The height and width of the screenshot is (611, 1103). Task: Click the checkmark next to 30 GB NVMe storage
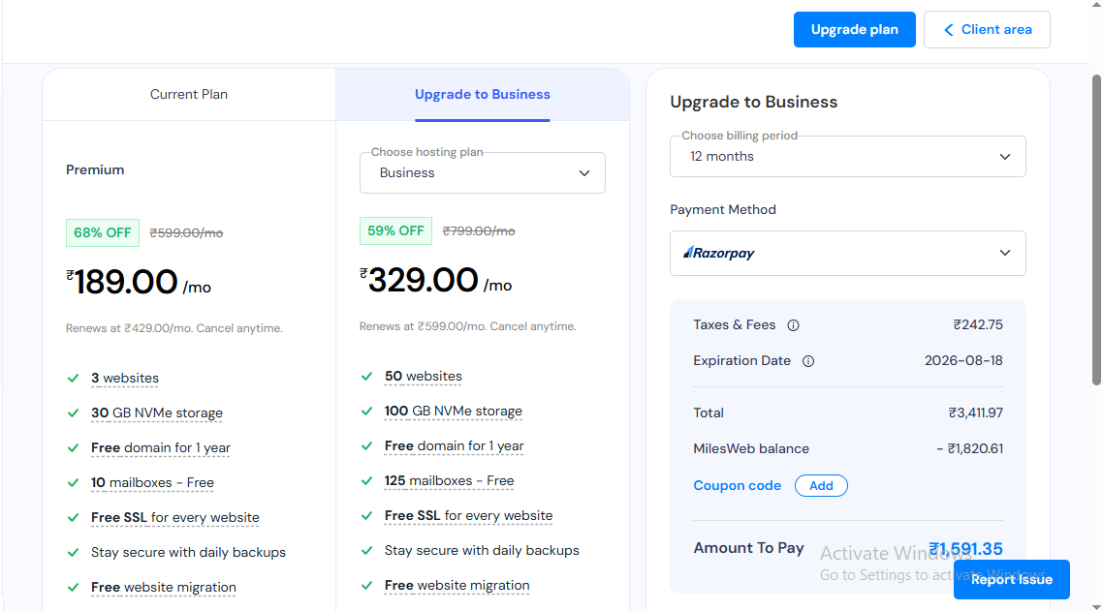(x=73, y=412)
